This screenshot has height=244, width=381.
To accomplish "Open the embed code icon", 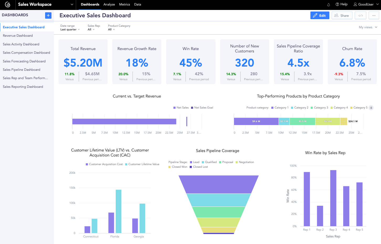I will tap(360, 15).
